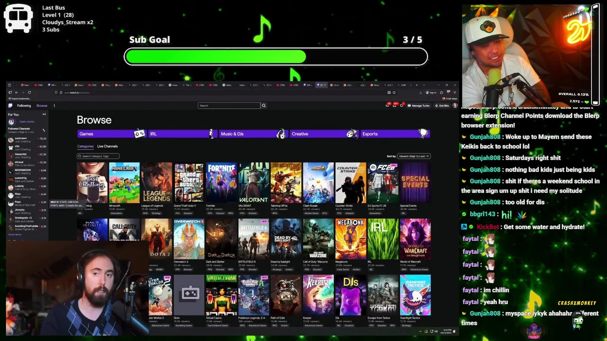607x341 pixels.
Task: Open browser hamburger menu
Action: (x=455, y=92)
